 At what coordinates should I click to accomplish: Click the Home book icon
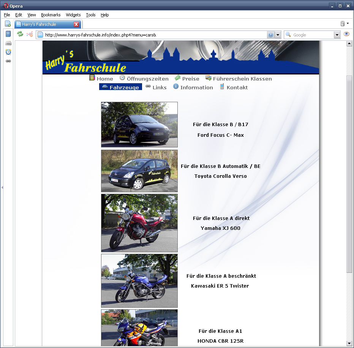(x=92, y=78)
